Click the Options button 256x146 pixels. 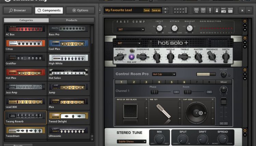point(80,10)
